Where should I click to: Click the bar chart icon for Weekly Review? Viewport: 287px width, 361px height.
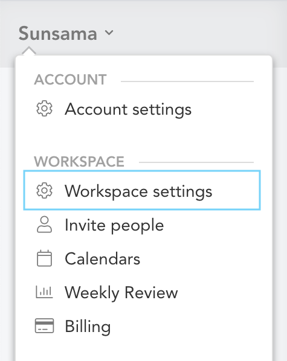44,292
